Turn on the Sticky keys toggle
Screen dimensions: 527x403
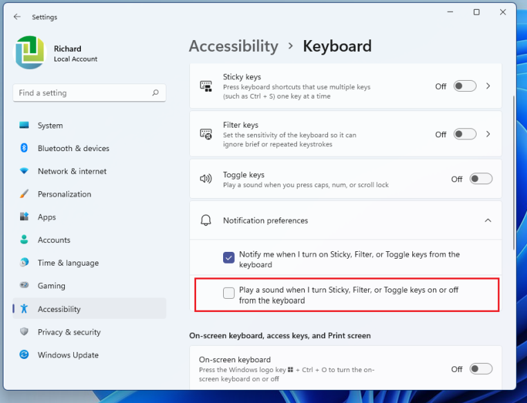[465, 86]
